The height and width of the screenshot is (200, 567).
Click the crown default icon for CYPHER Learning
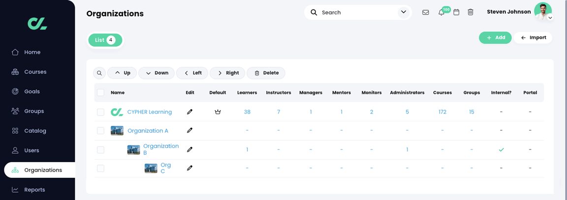pos(218,112)
